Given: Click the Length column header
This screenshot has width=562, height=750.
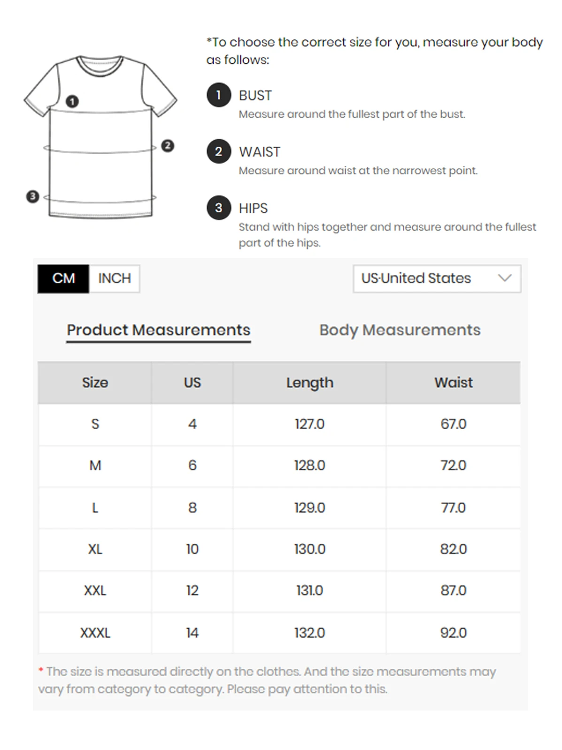Looking at the screenshot, I should pos(309,383).
